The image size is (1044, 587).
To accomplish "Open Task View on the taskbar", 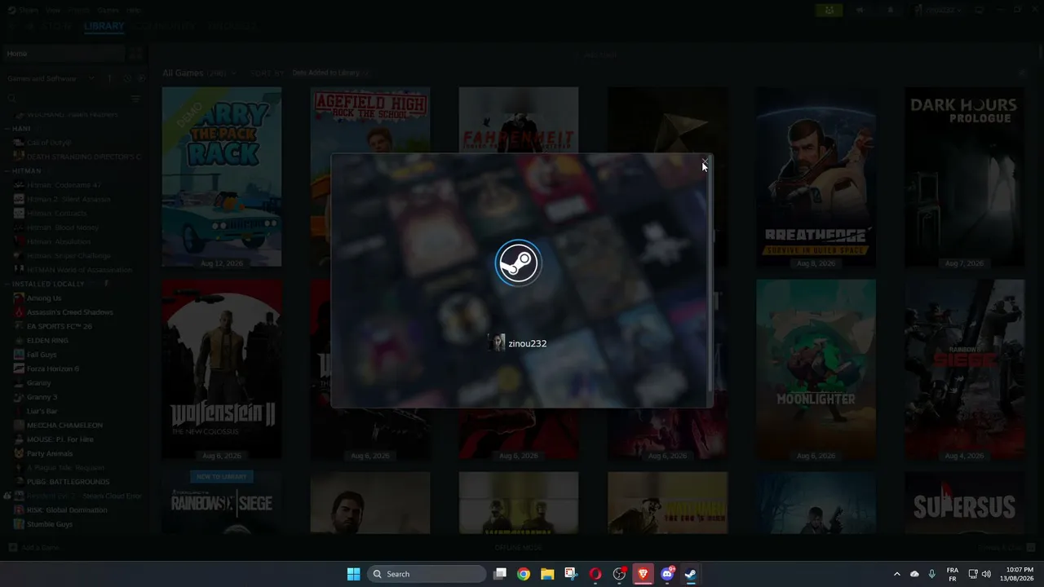I will point(500,574).
